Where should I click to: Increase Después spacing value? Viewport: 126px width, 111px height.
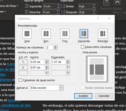point(94,11)
